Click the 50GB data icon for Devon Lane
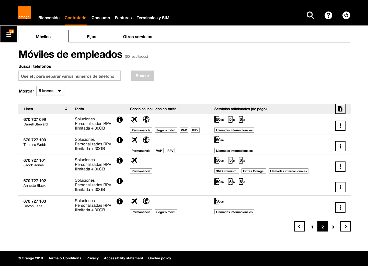 [x=218, y=201]
